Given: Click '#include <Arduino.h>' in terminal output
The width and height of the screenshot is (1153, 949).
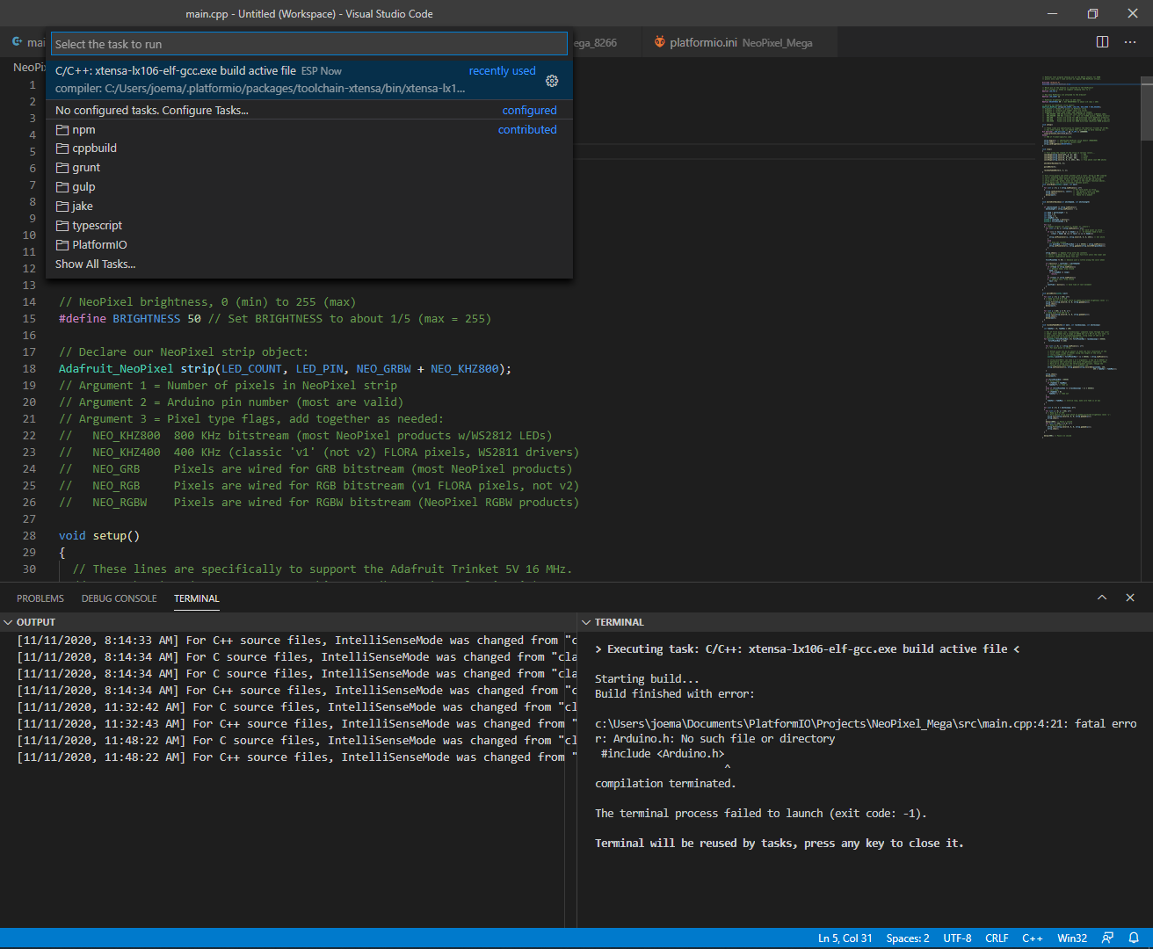Looking at the screenshot, I should click(x=663, y=754).
